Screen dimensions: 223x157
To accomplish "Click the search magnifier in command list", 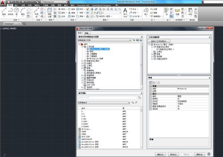I will point(139,97).
